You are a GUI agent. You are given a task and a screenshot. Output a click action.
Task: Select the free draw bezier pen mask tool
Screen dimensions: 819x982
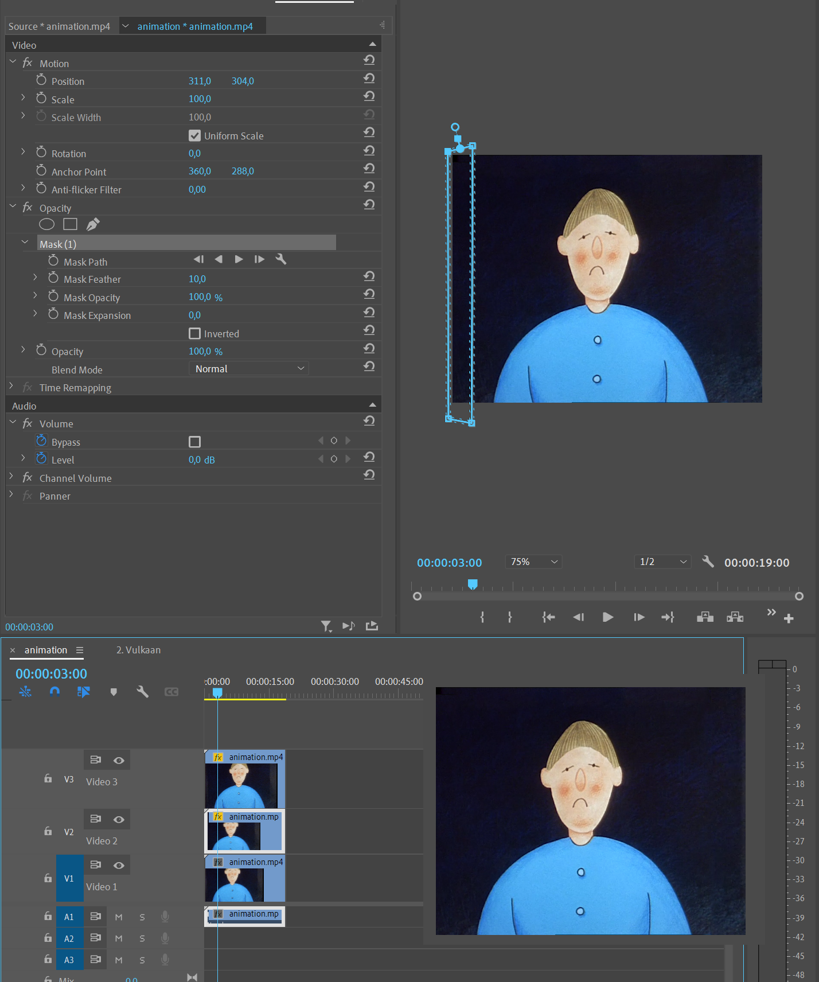(x=93, y=224)
